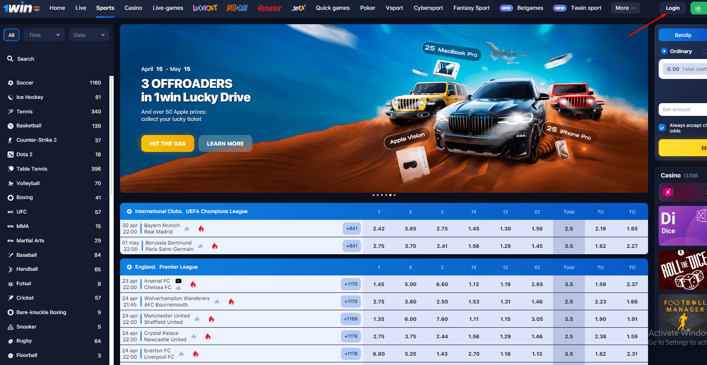Image resolution: width=707 pixels, height=365 pixels.
Task: Click the green plus registration button
Action: (699, 8)
